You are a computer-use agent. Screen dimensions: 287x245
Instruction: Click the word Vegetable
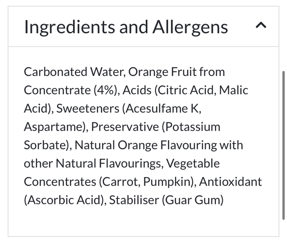tap(193, 164)
